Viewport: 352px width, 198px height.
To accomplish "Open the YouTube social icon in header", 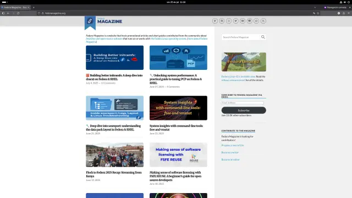I will pos(243,21).
